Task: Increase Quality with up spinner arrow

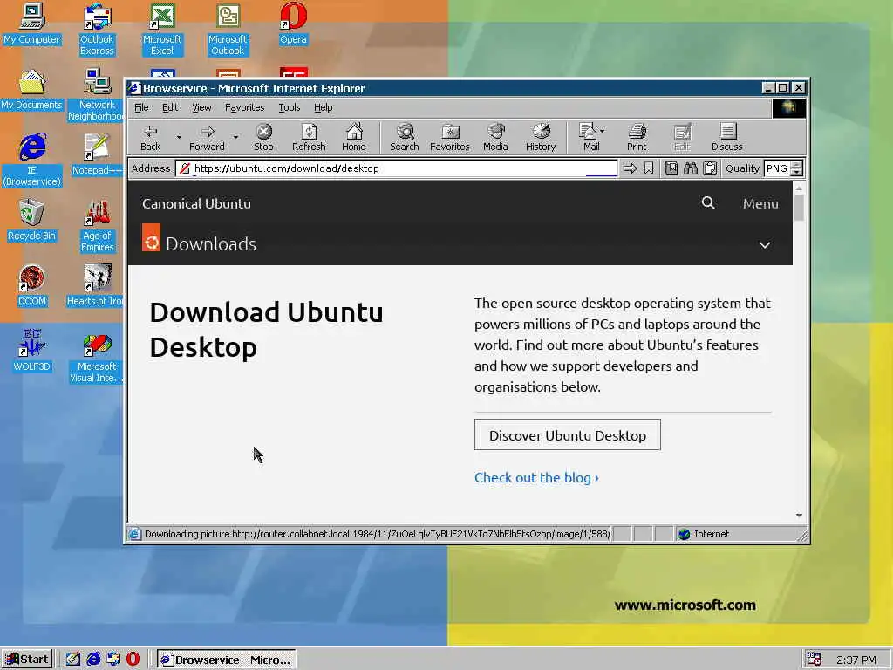Action: [797, 165]
